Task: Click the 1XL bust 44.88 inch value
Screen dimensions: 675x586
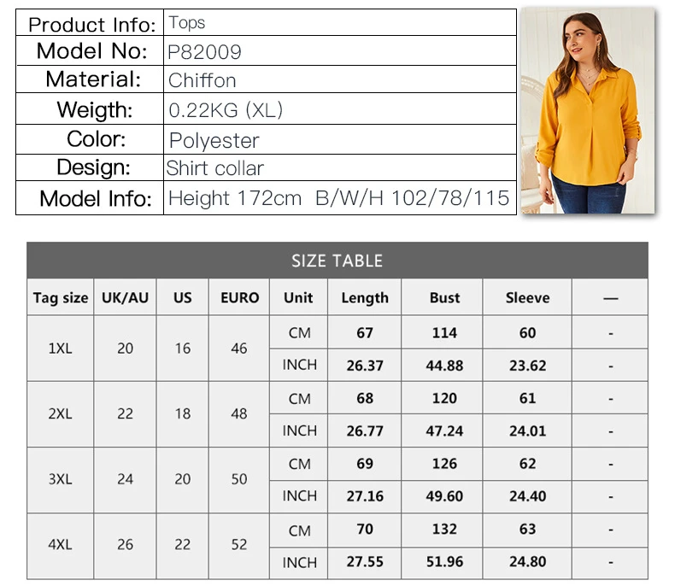Action: [444, 366]
